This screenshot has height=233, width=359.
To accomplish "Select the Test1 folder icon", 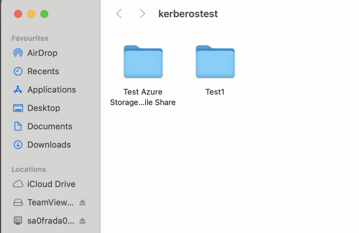I will [215, 62].
